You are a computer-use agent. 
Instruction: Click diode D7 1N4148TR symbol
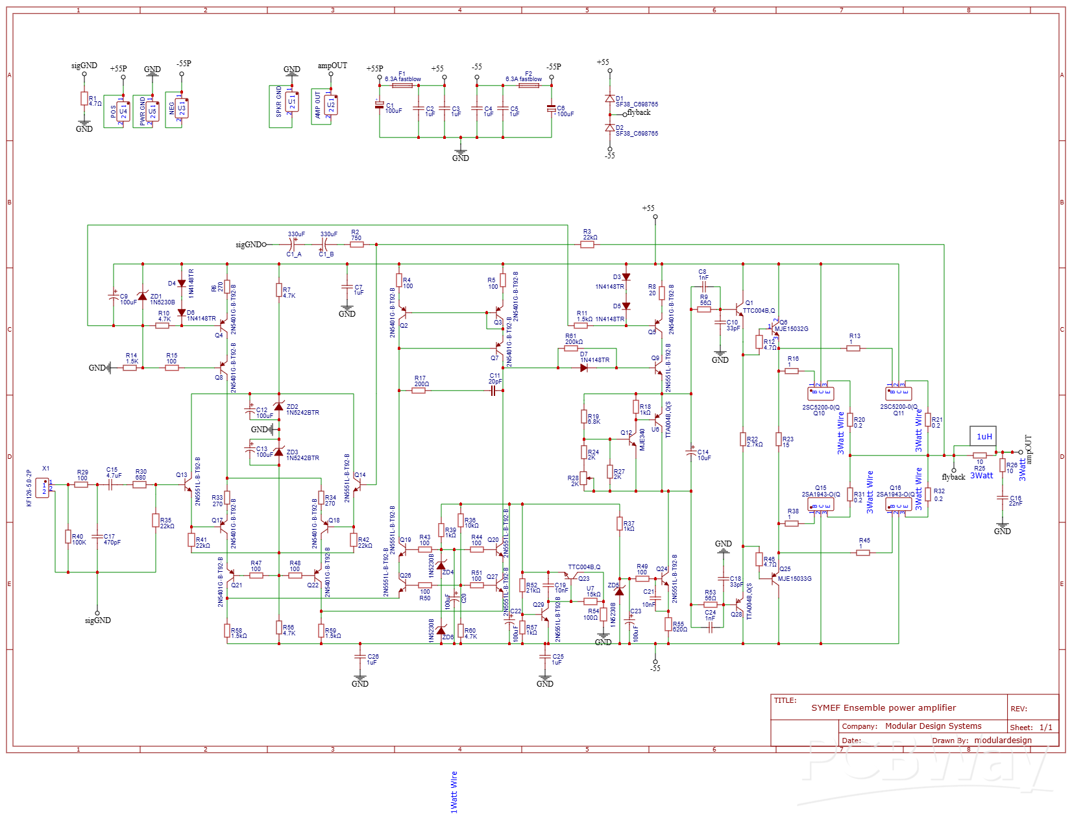(583, 366)
